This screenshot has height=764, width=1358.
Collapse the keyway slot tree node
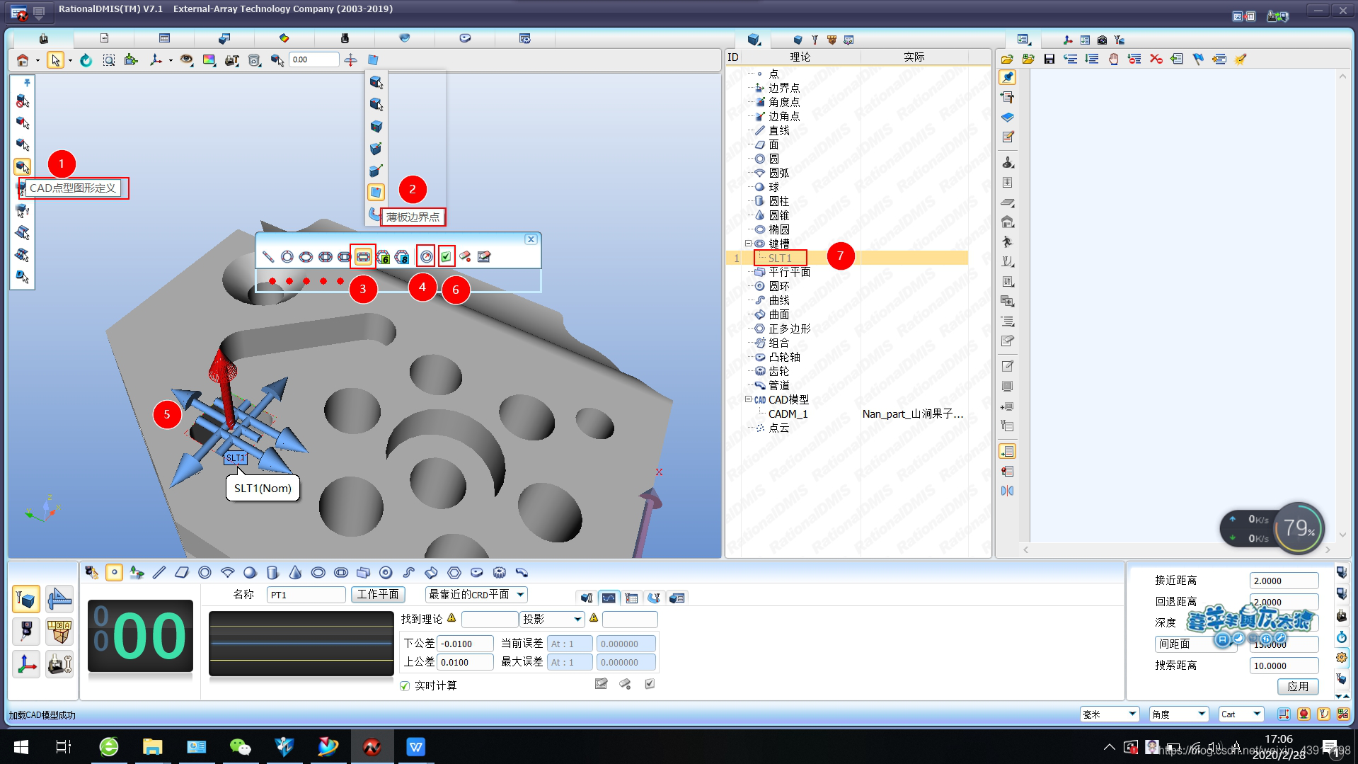[748, 243]
